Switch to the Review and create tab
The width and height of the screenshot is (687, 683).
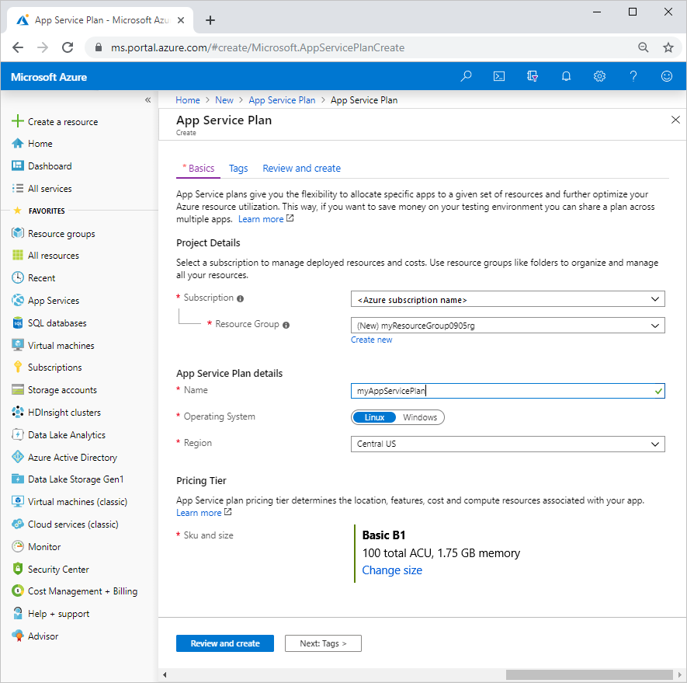[301, 168]
